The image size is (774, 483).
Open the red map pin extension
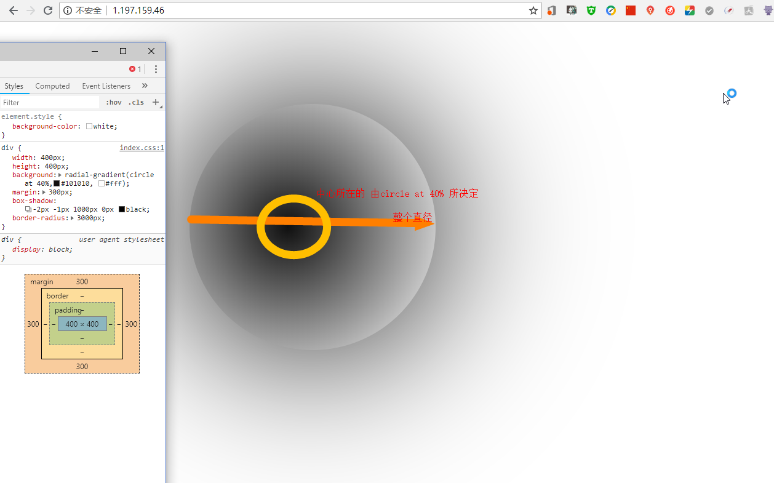tap(650, 10)
